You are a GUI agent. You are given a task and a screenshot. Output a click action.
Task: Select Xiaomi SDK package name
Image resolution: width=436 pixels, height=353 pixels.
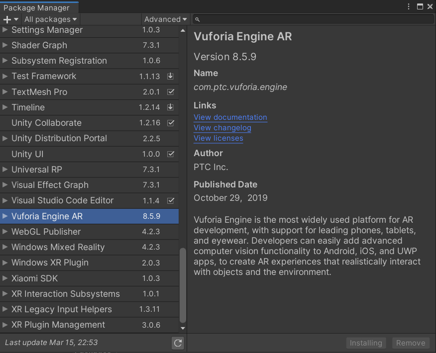click(x=34, y=278)
